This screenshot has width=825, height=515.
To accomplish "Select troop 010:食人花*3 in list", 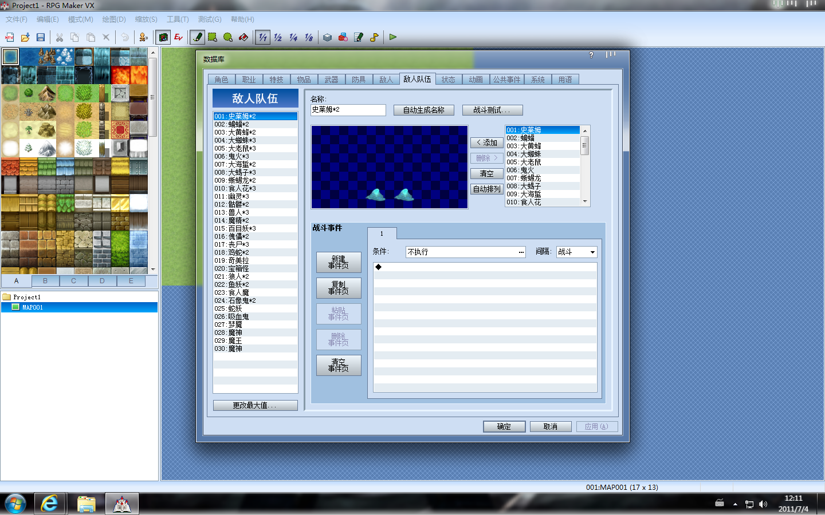I will click(x=255, y=188).
